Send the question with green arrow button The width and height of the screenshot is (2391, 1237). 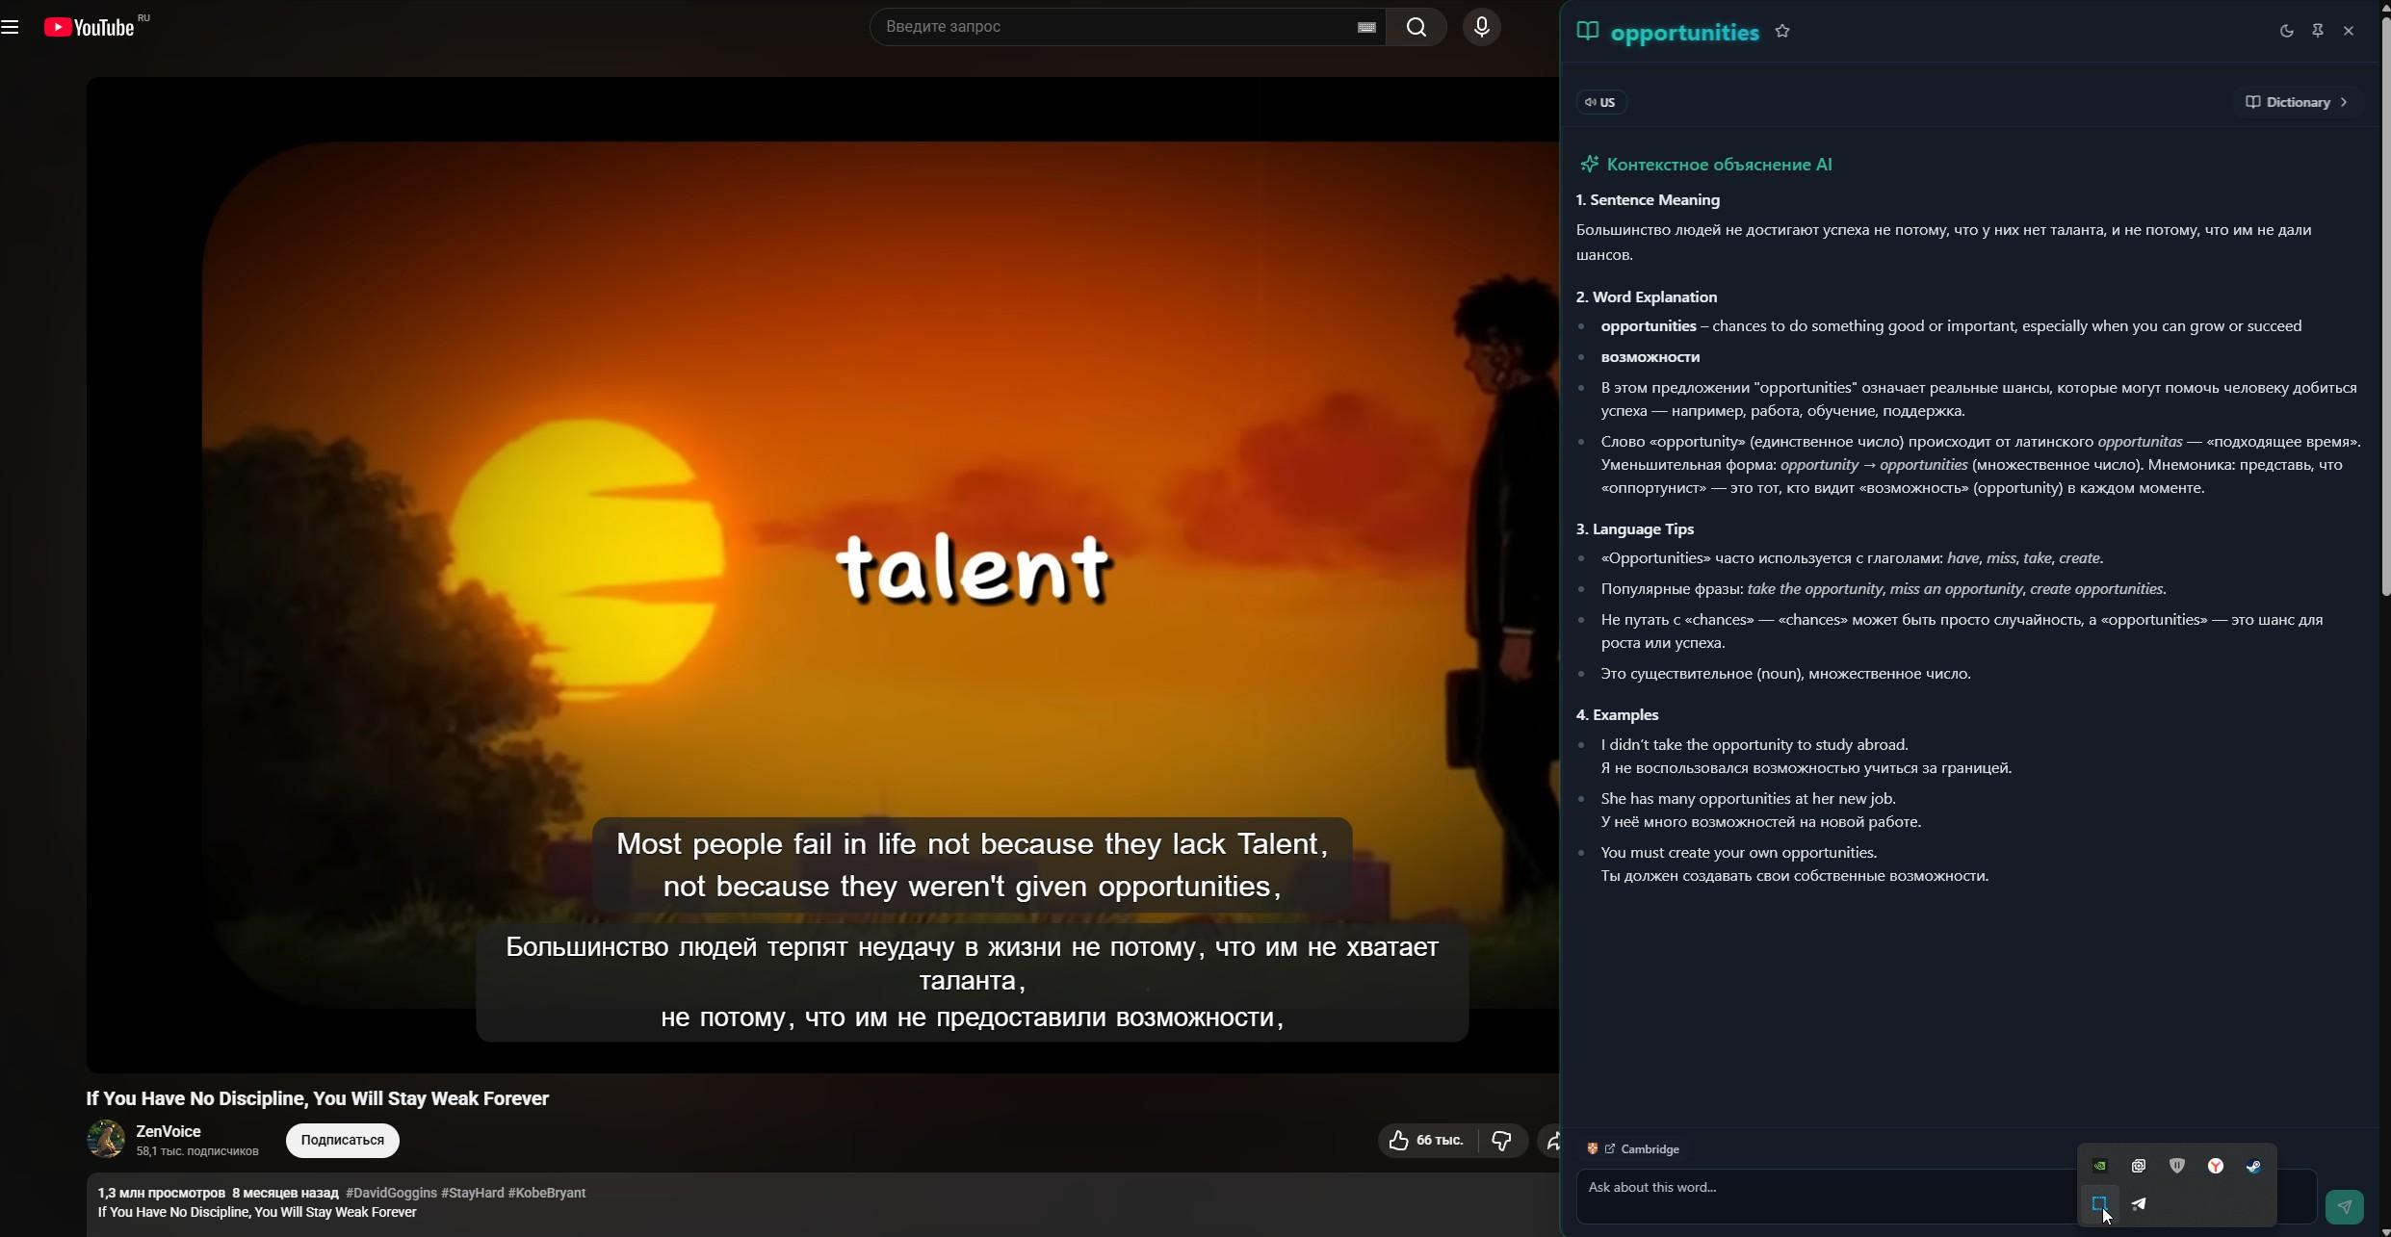click(2344, 1205)
